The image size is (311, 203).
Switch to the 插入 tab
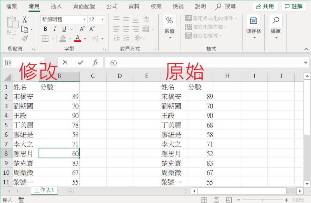click(x=56, y=6)
